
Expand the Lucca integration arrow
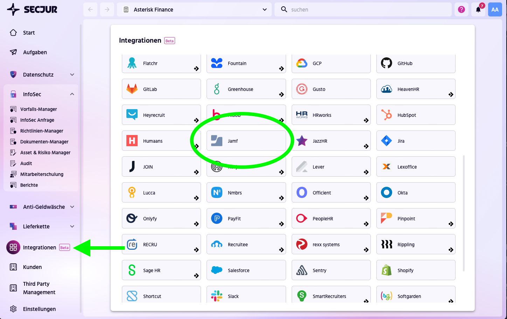(x=196, y=198)
